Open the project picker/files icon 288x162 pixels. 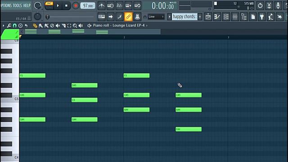pos(253,17)
